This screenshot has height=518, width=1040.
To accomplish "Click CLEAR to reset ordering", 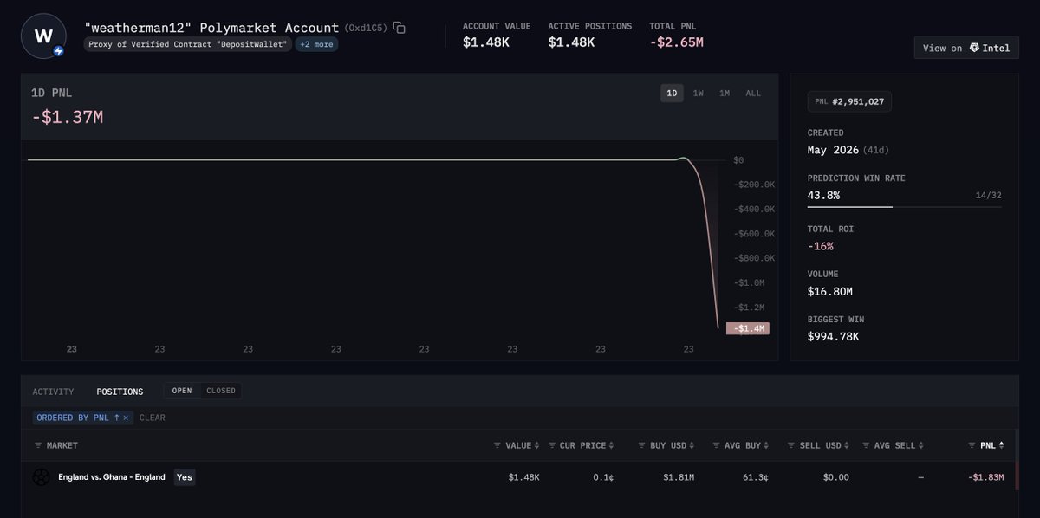I will click(x=153, y=418).
